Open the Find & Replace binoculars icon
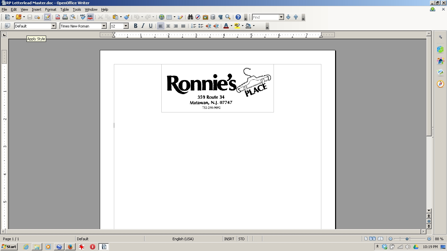The height and width of the screenshot is (251, 447). [x=190, y=17]
